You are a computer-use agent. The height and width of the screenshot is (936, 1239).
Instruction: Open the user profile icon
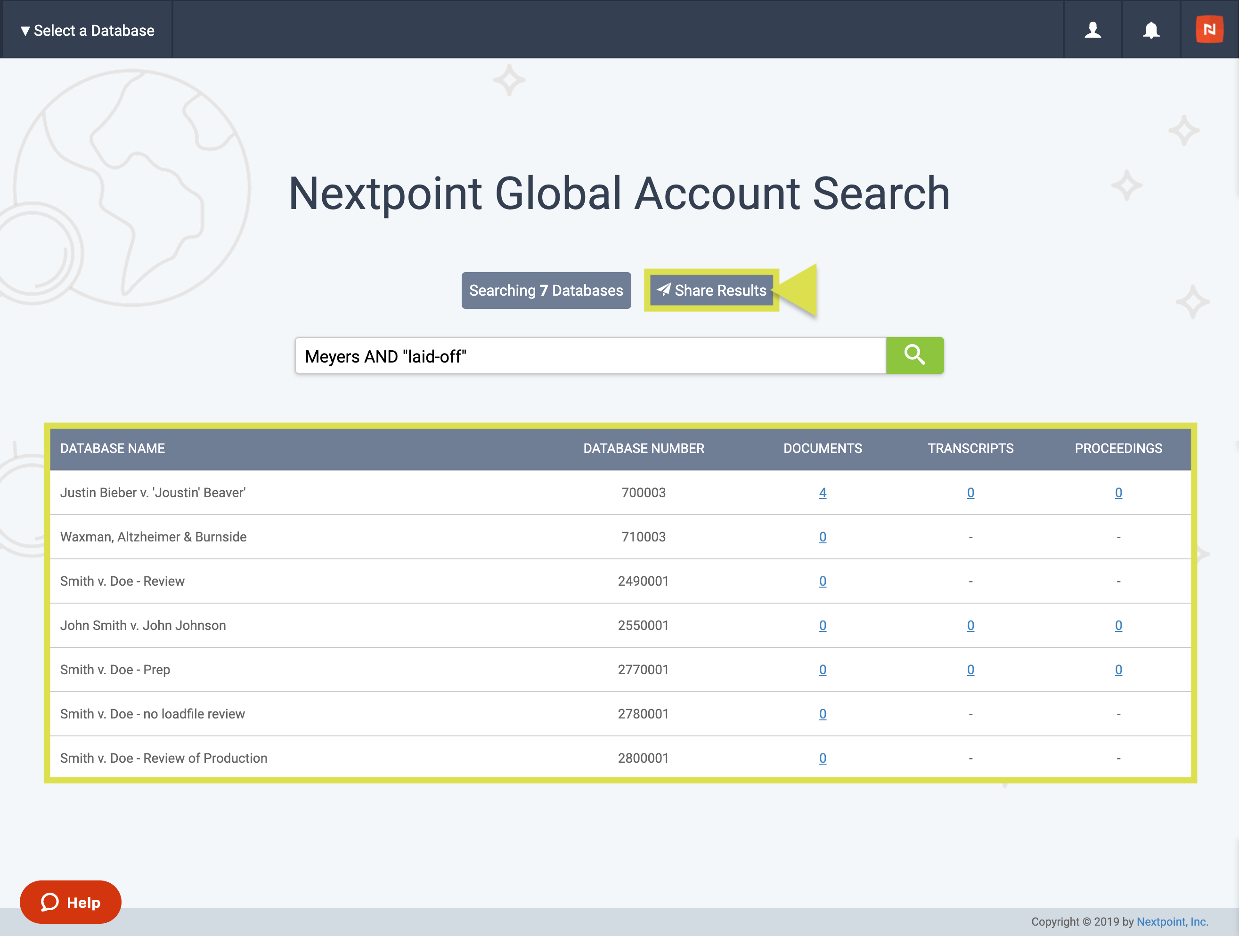click(1092, 30)
